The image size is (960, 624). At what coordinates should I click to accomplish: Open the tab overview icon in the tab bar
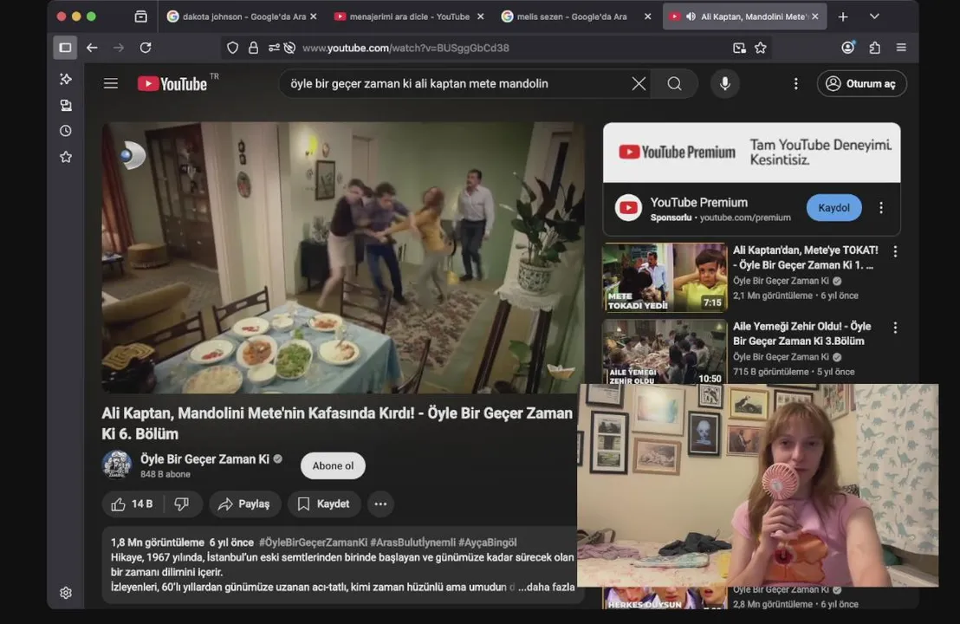[x=141, y=16]
